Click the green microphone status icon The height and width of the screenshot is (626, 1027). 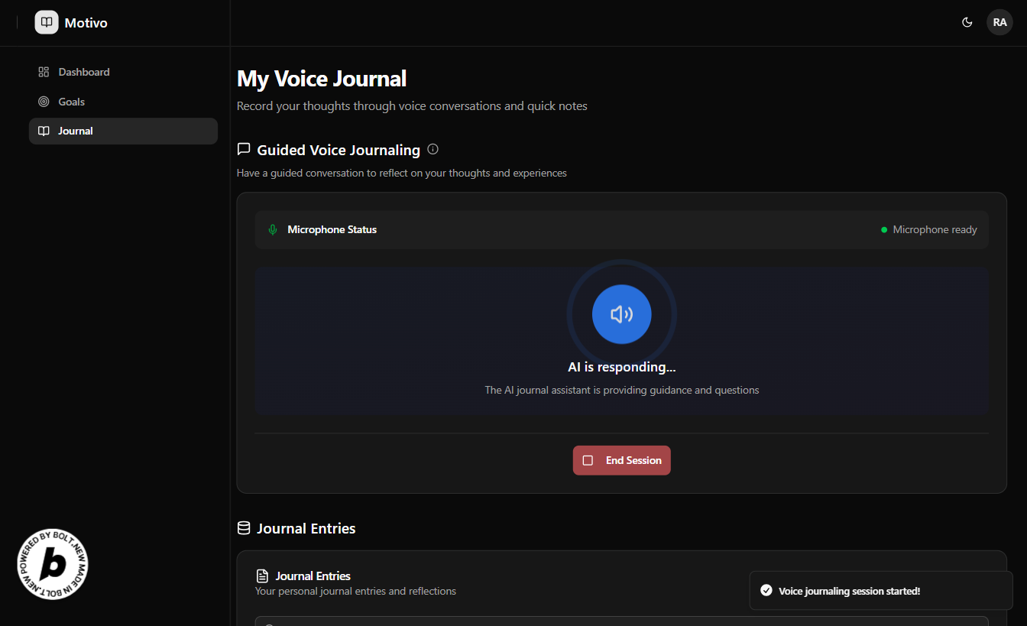click(x=273, y=229)
